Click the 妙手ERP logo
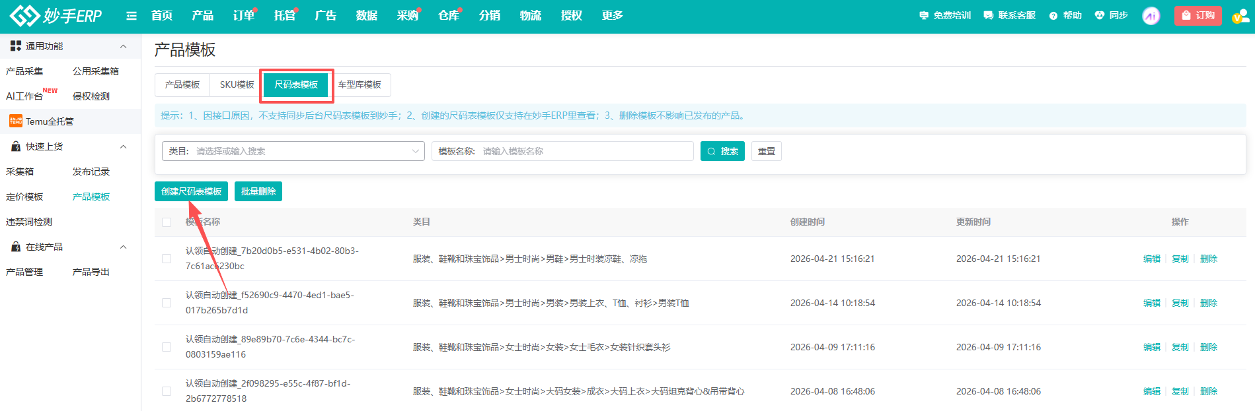1255x411 pixels. pos(56,15)
